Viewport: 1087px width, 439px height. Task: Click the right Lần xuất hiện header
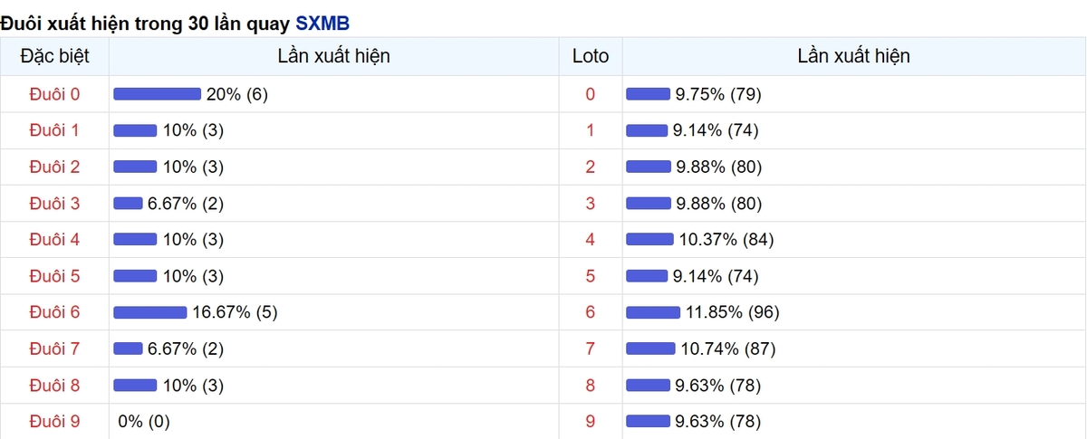click(854, 56)
